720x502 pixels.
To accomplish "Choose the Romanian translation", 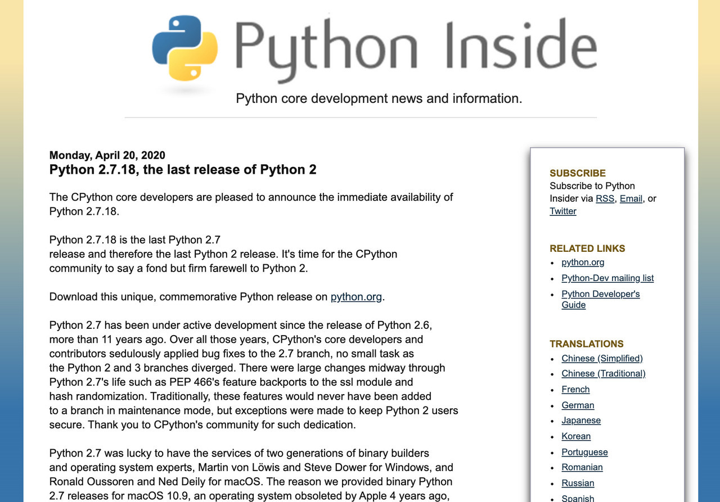I will [x=582, y=467].
